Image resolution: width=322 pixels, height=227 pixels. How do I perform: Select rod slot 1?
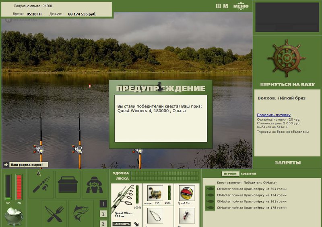[x=103, y=204]
